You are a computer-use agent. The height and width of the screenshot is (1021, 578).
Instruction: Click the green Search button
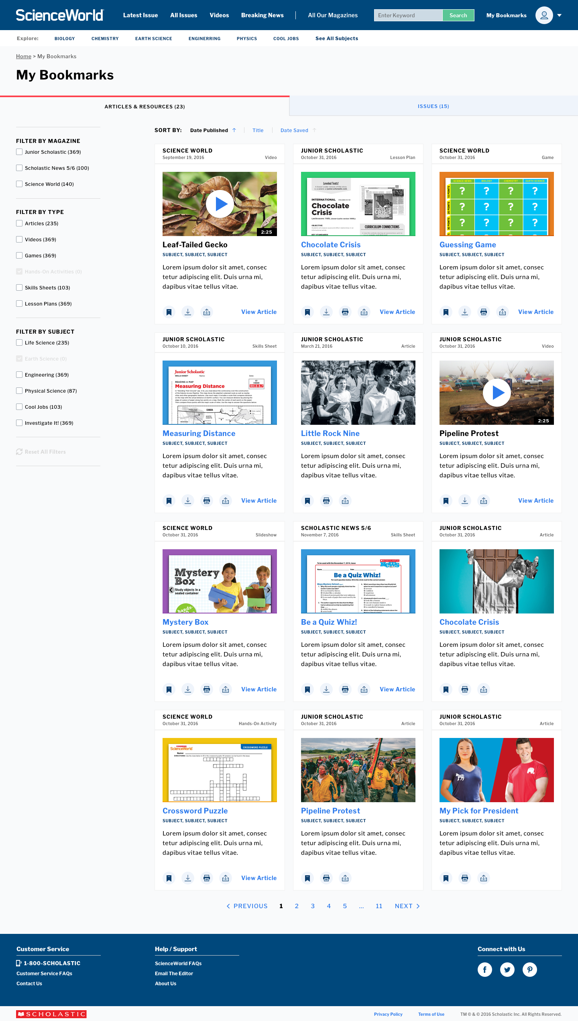tap(458, 15)
